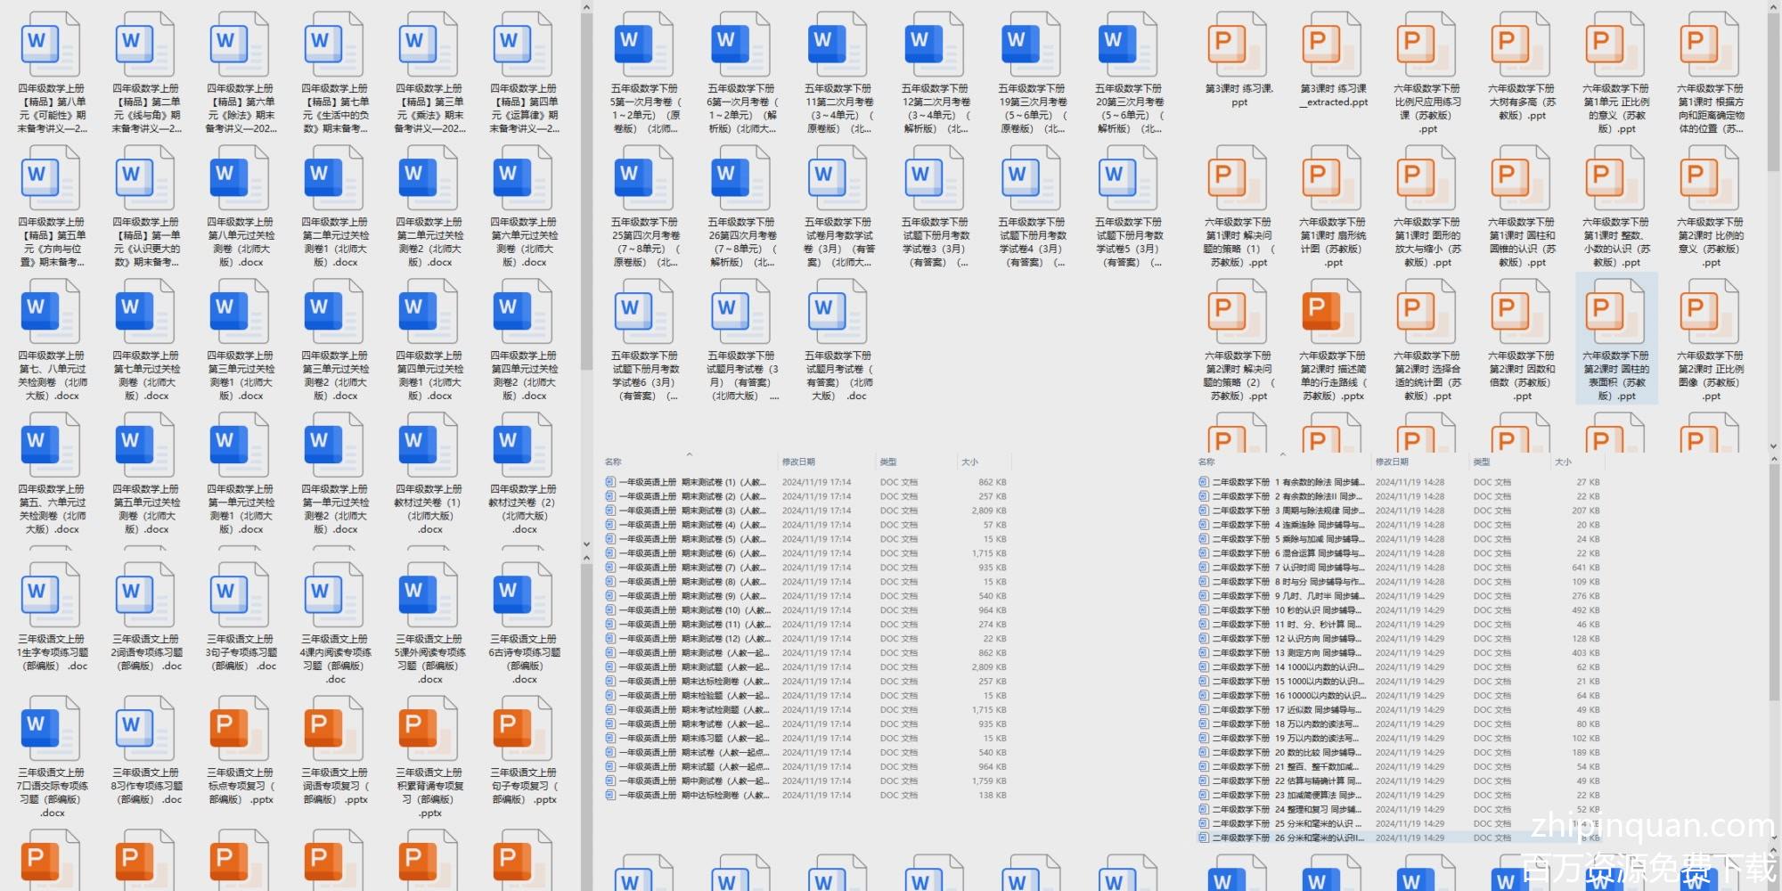Select the 第3课时 练习课_extracted.ppt file icon

1332,46
